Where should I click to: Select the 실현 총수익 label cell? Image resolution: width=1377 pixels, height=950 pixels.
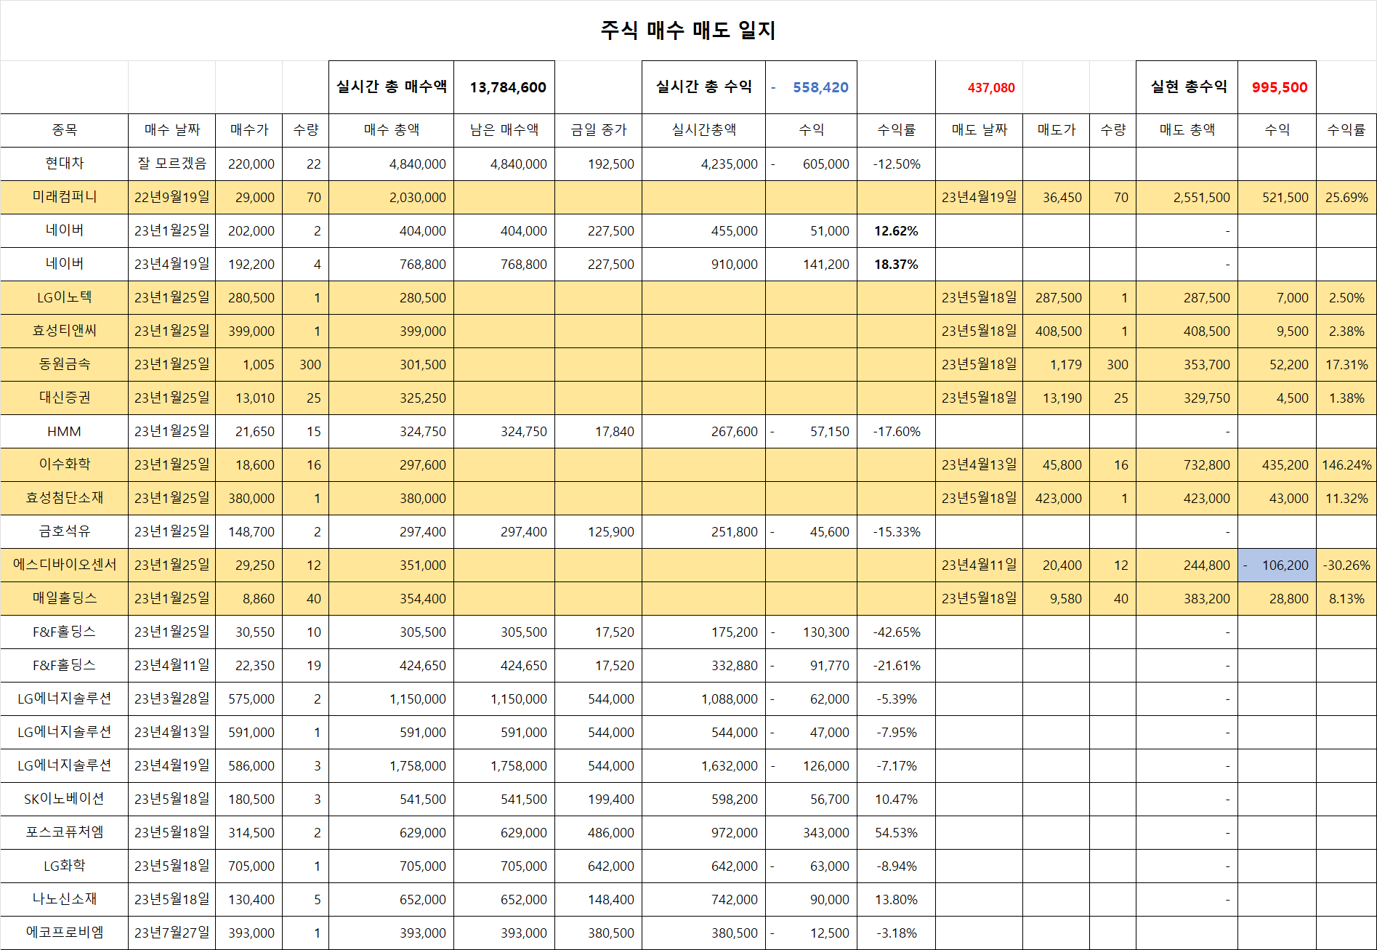(1187, 87)
